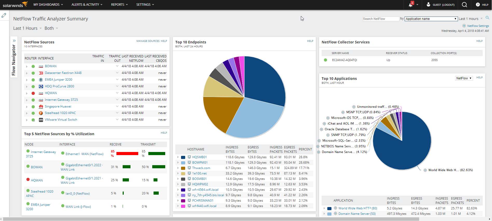Viewport: 492px width, 221px height.
Task: Toggle the traffic out chevron for HQWAN
Action: point(117,93)
